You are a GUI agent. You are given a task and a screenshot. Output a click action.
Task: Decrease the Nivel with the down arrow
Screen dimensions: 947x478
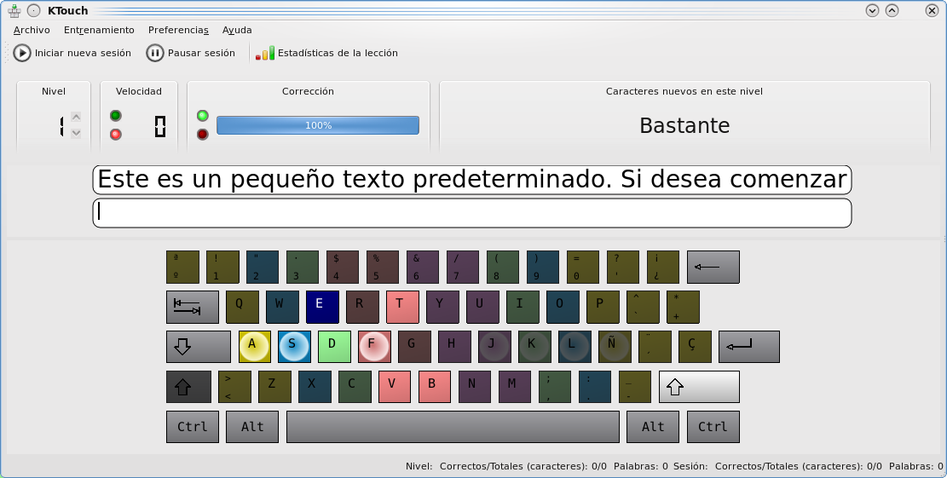coord(76,133)
